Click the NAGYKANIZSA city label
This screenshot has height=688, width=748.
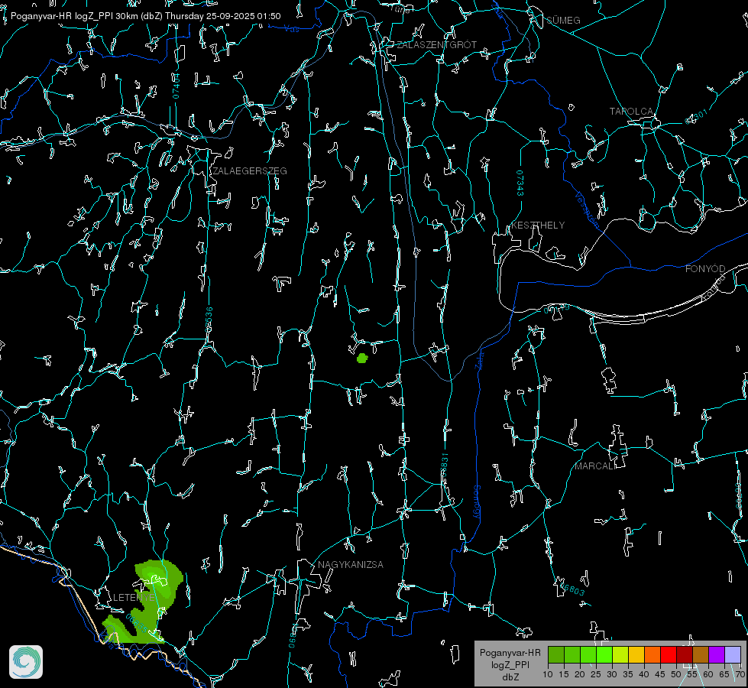coord(351,564)
